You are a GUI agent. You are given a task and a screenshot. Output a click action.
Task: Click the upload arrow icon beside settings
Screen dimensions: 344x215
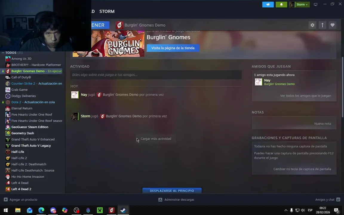point(322,25)
